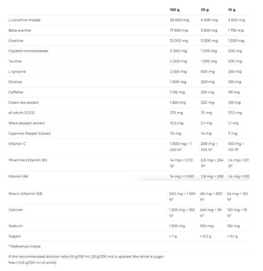The width and height of the screenshot is (263, 271).
Task: Select the Creatine row label
Action: tap(16, 41)
